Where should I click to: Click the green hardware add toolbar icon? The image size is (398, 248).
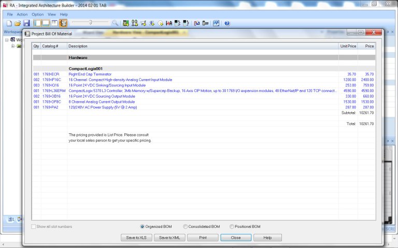[x=125, y=23]
